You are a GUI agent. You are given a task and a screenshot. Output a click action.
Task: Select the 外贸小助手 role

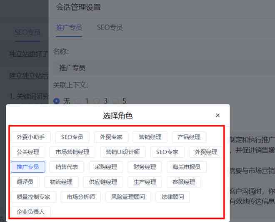pos(31,137)
